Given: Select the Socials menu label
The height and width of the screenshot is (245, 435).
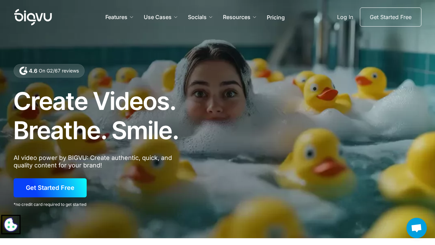Looking at the screenshot, I should [197, 17].
